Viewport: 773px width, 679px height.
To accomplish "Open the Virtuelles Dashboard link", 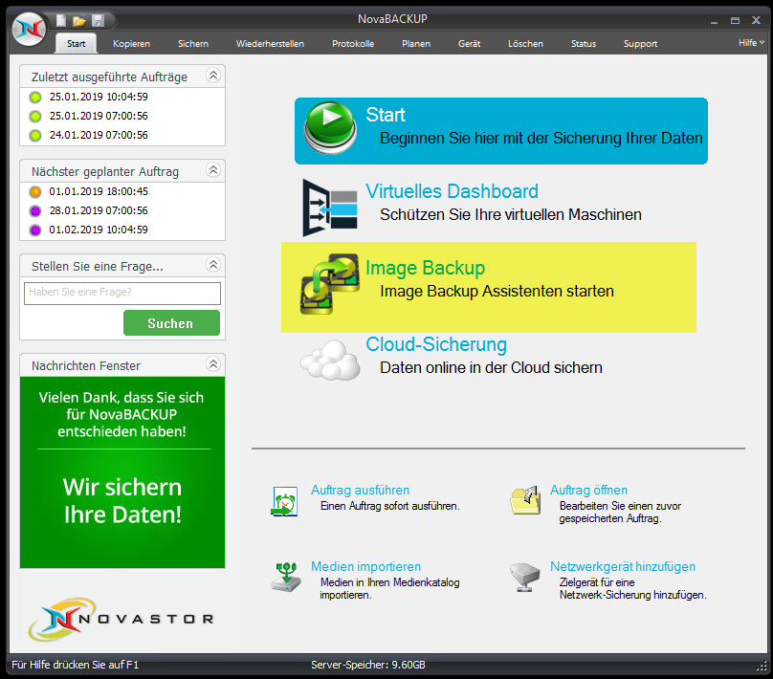I will click(x=452, y=191).
